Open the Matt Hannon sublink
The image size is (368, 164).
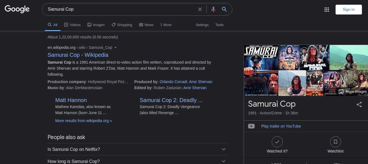[71, 100]
